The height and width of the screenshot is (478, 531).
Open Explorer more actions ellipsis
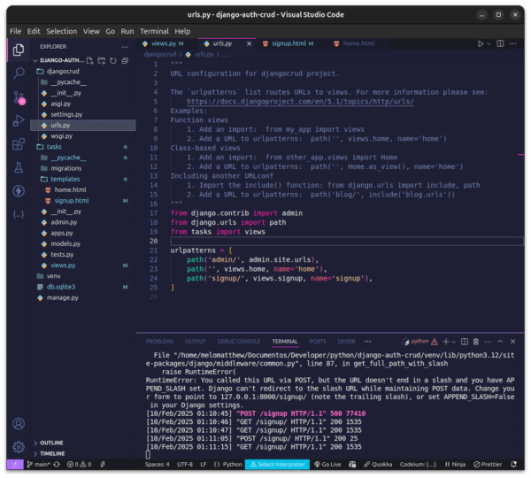pyautogui.click(x=125, y=47)
